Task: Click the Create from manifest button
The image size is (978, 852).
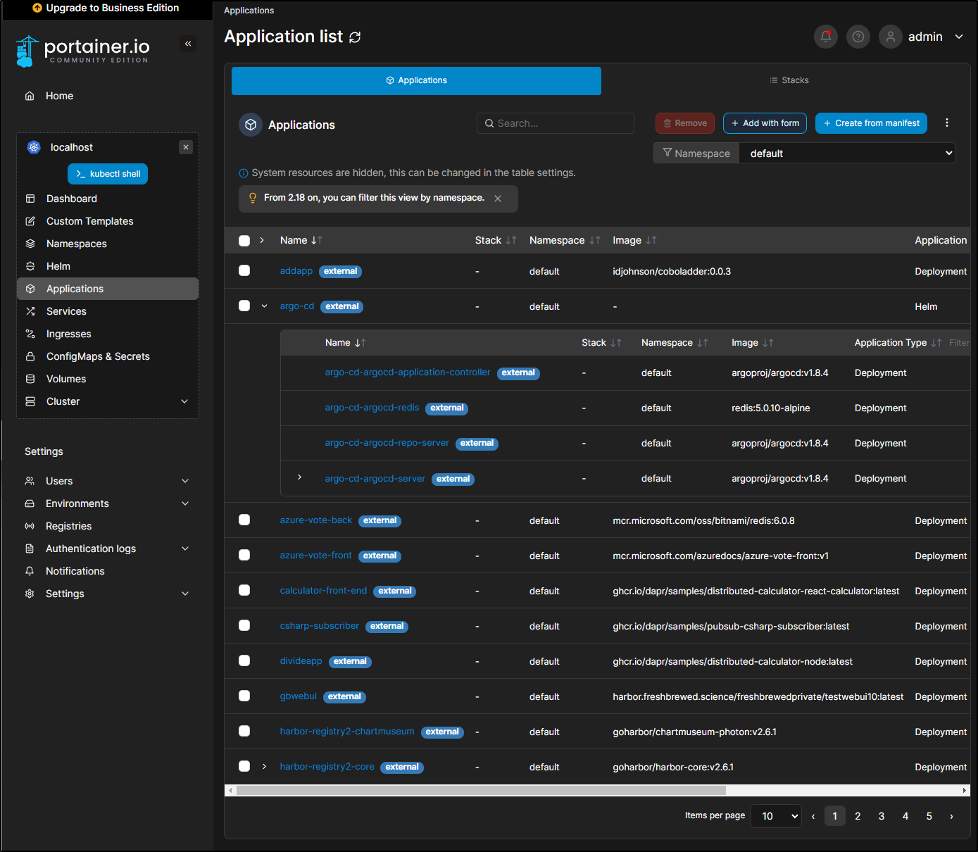Action: point(871,123)
